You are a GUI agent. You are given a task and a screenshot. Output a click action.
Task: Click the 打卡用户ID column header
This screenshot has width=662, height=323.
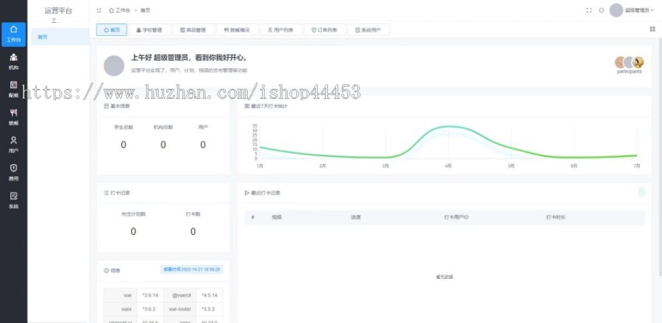point(456,217)
